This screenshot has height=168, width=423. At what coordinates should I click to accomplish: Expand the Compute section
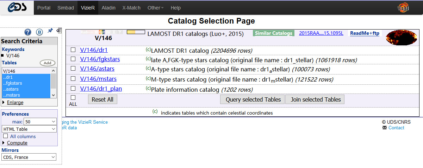[17, 143]
